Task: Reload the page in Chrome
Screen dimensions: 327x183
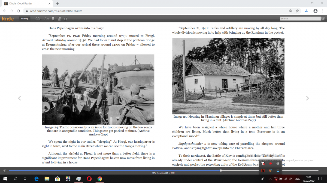Action: pyautogui.click(x=18, y=11)
